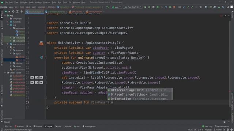
Task: Click the red Stop button in toolbar
Action: tap(174, 7)
